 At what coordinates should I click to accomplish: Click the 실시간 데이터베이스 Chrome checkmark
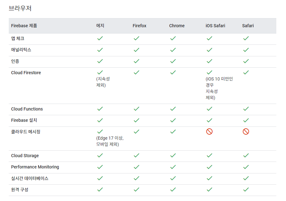click(173, 178)
